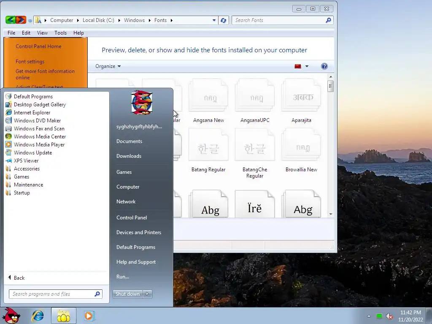
Task: Click the blue help question mark icon
Action: [x=324, y=66]
